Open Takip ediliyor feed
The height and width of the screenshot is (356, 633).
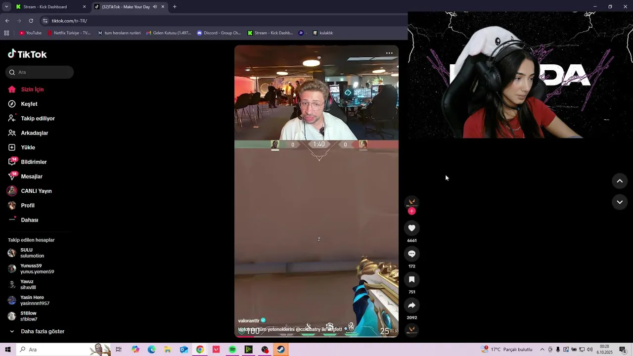tap(37, 119)
